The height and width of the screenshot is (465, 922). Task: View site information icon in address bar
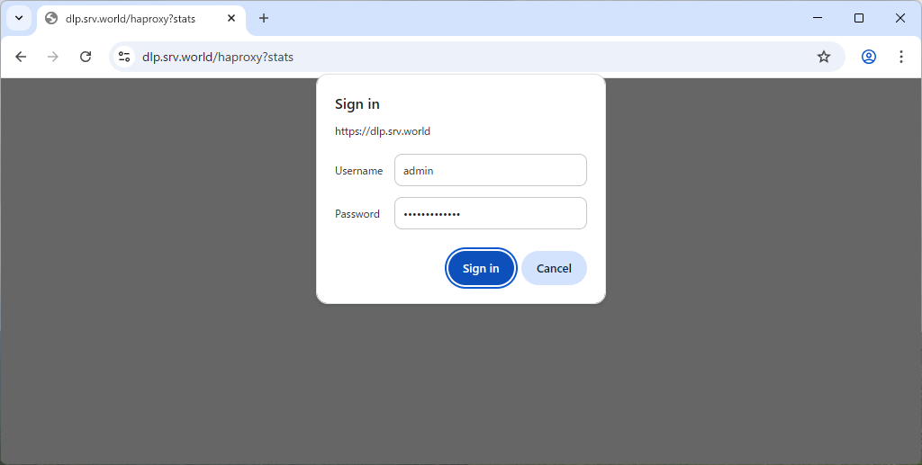click(x=124, y=57)
